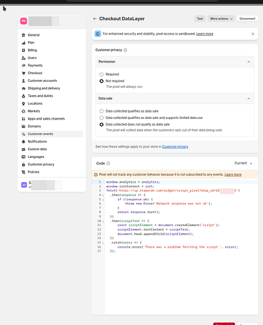The width and height of the screenshot is (263, 325).
Task: Open the Customer privacy link
Action: pyautogui.click(x=175, y=147)
